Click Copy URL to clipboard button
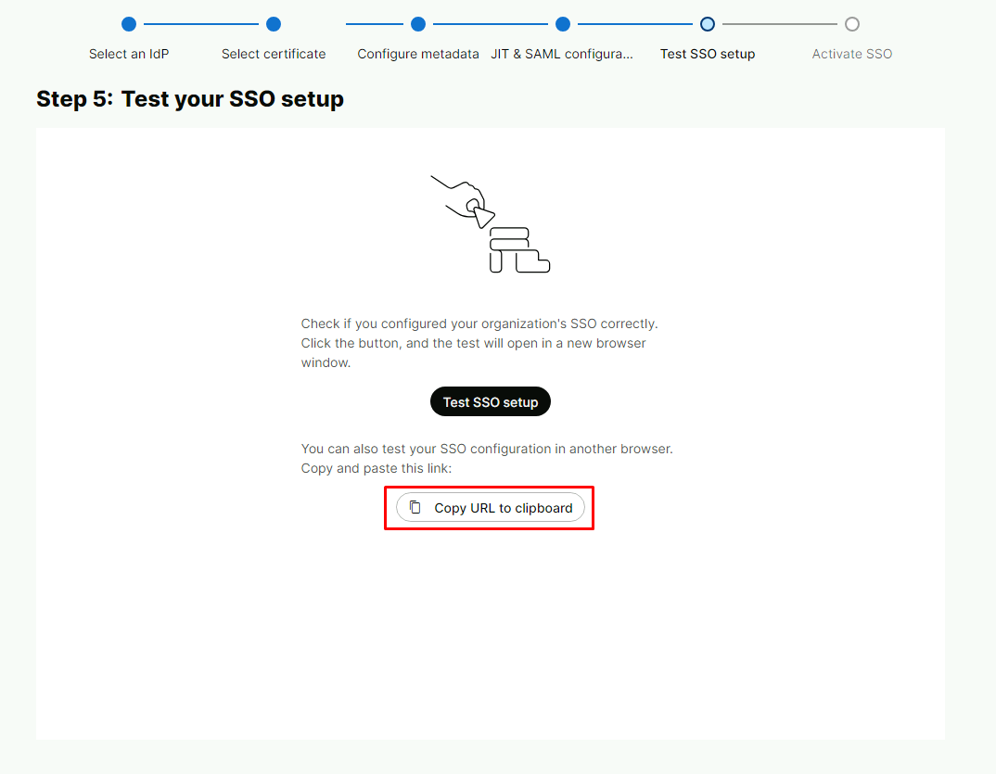The width and height of the screenshot is (996, 774). click(x=491, y=507)
